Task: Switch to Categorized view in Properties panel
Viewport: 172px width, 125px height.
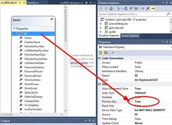Action: [101, 53]
